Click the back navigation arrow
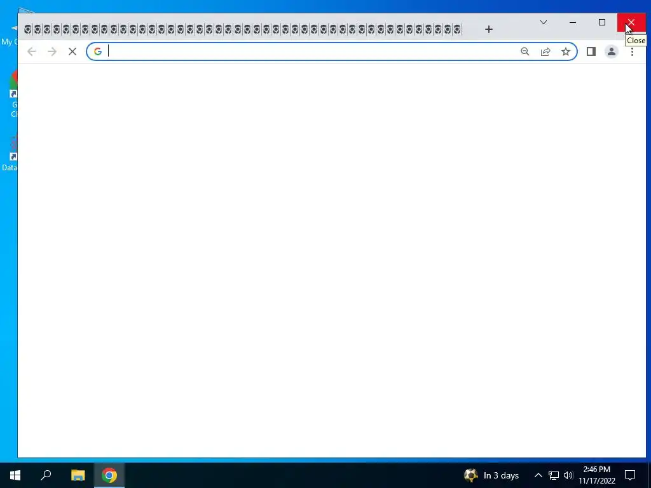 [x=32, y=51]
